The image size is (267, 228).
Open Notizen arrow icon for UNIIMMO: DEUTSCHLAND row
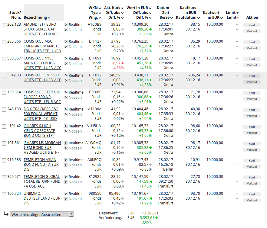click(66, 199)
